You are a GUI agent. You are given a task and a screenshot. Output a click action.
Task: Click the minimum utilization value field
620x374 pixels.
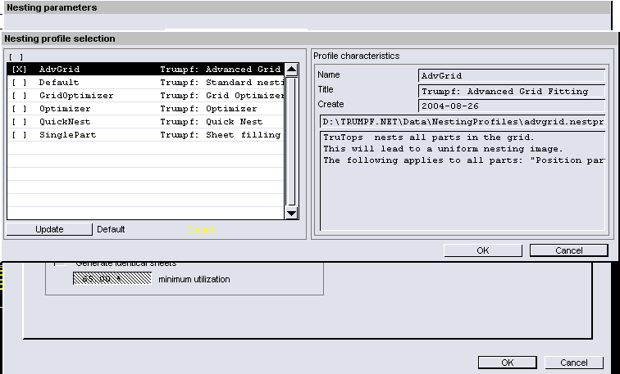pyautogui.click(x=112, y=279)
